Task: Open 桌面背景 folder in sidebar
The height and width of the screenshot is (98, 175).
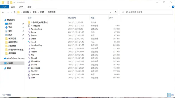Action: 12,53
